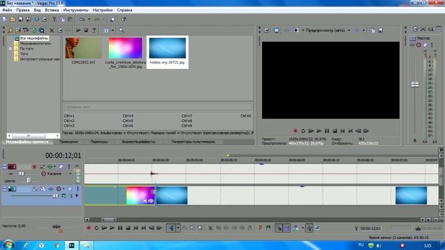Select the 'Теги' folder in media tree
The image size is (445, 250).
click(x=24, y=53)
